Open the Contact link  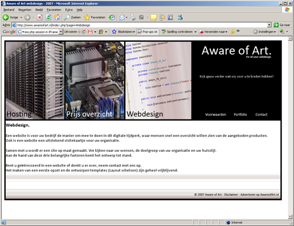[x=261, y=115]
